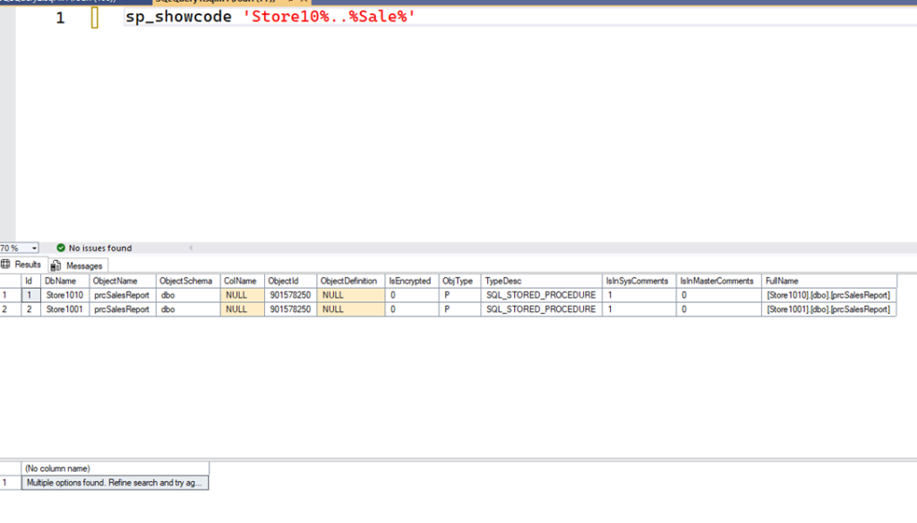Click the small gray splitter arrow right of 'No issues found'
The height and width of the screenshot is (523, 917).
pyautogui.click(x=189, y=248)
